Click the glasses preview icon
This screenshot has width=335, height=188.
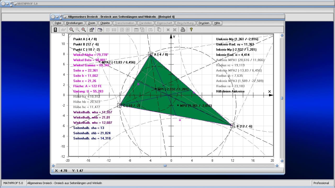tap(63, 30)
